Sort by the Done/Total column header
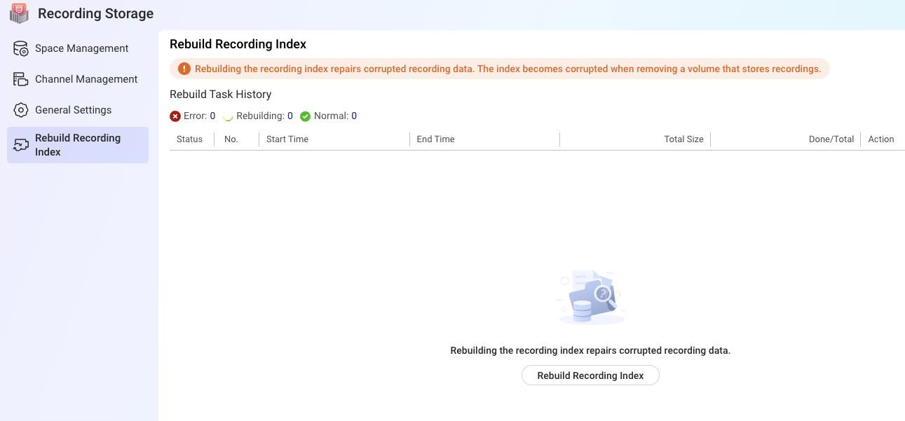905x421 pixels. point(831,139)
